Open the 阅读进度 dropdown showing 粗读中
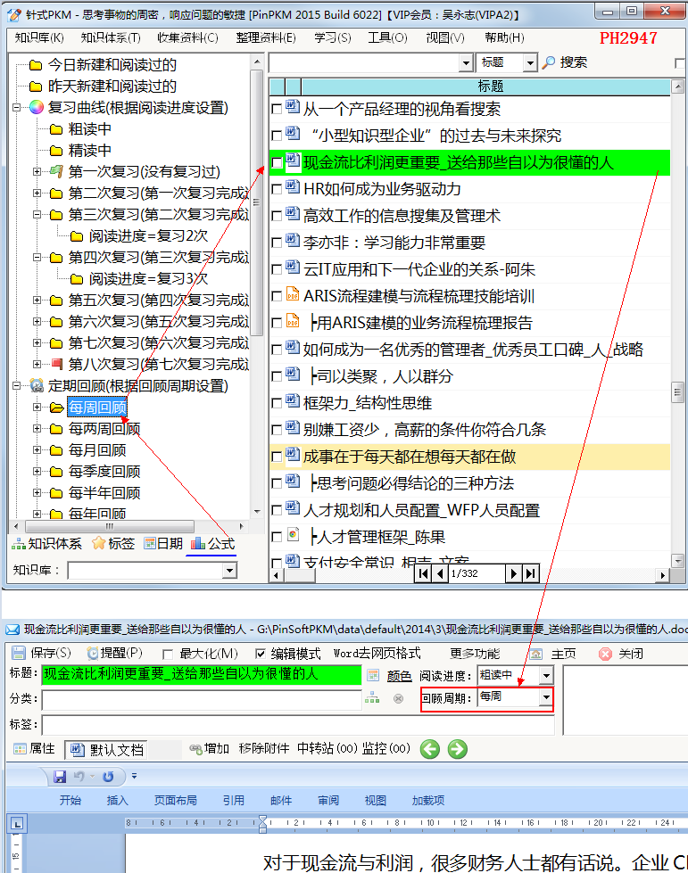Screen dimensions: 688x873 click(546, 675)
